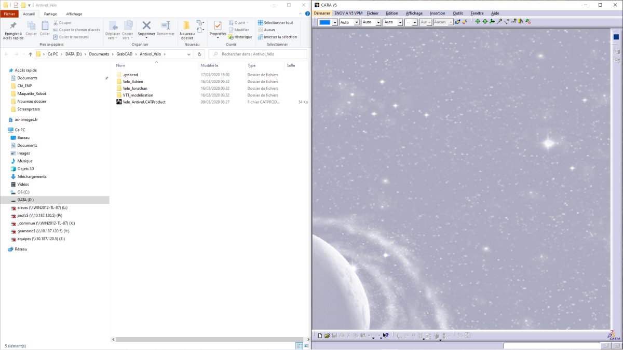Click the ribbon help question mark icon

pyautogui.click(x=306, y=14)
